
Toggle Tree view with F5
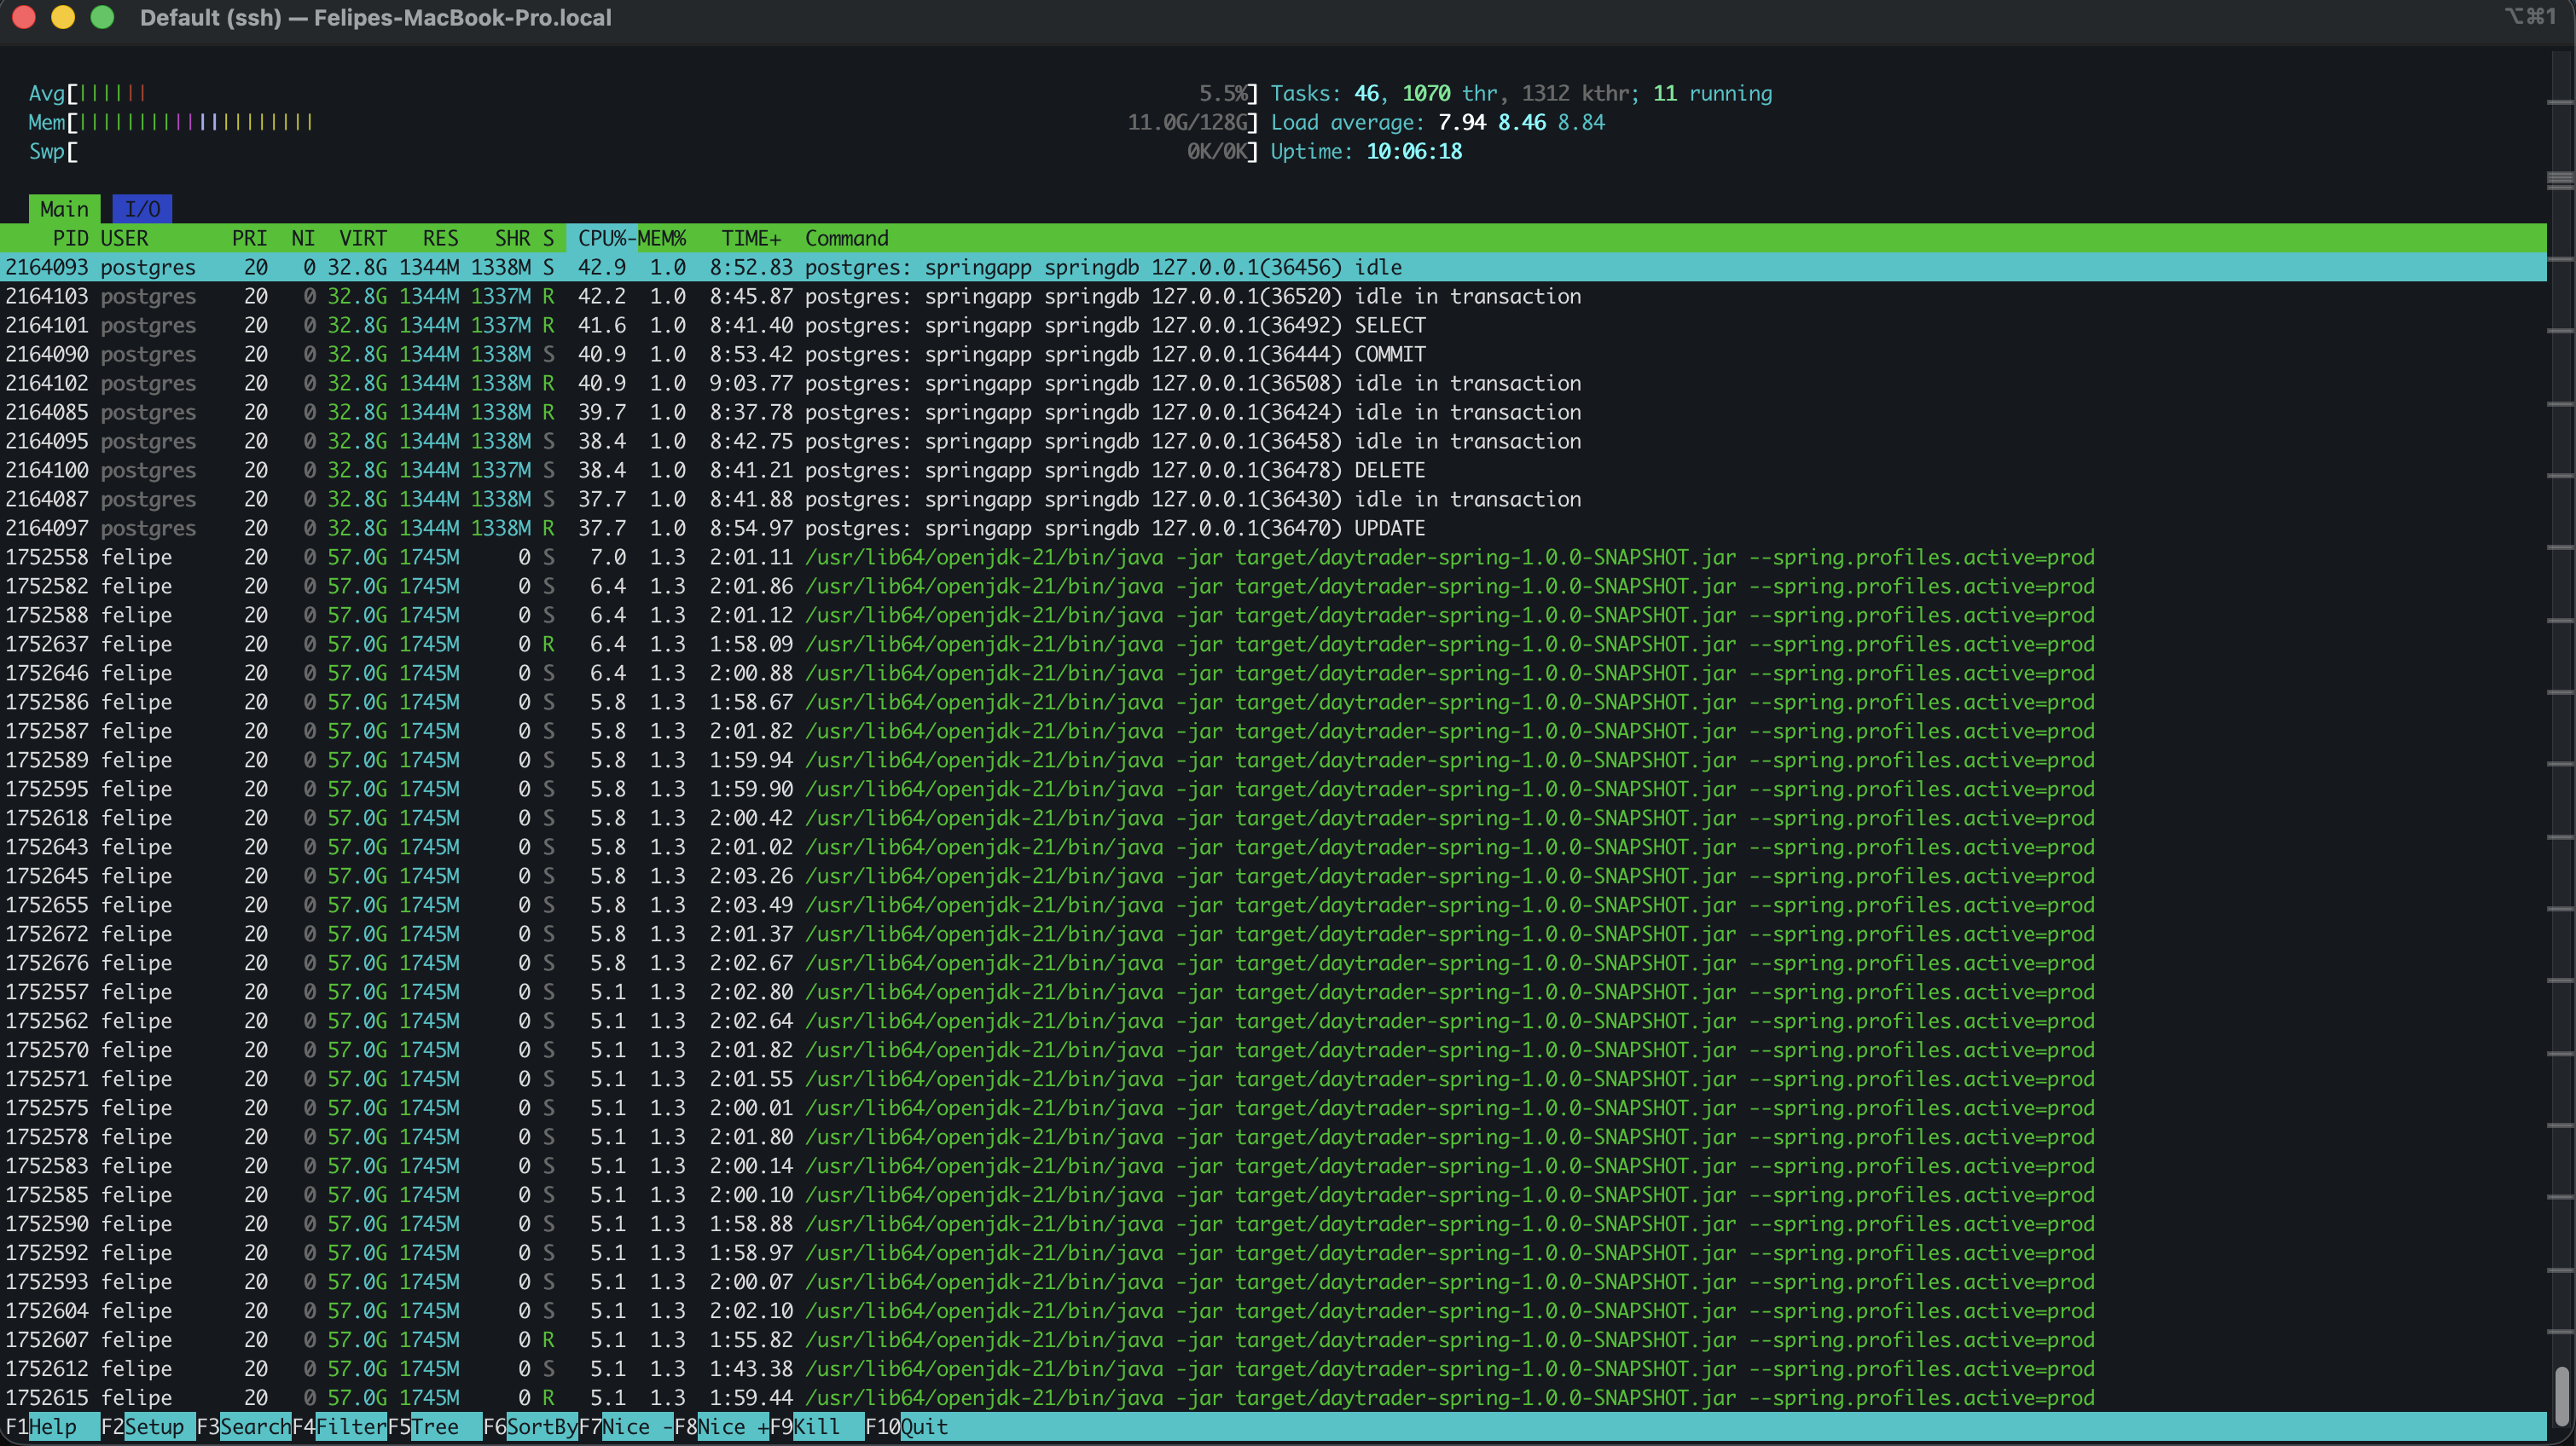[436, 1427]
